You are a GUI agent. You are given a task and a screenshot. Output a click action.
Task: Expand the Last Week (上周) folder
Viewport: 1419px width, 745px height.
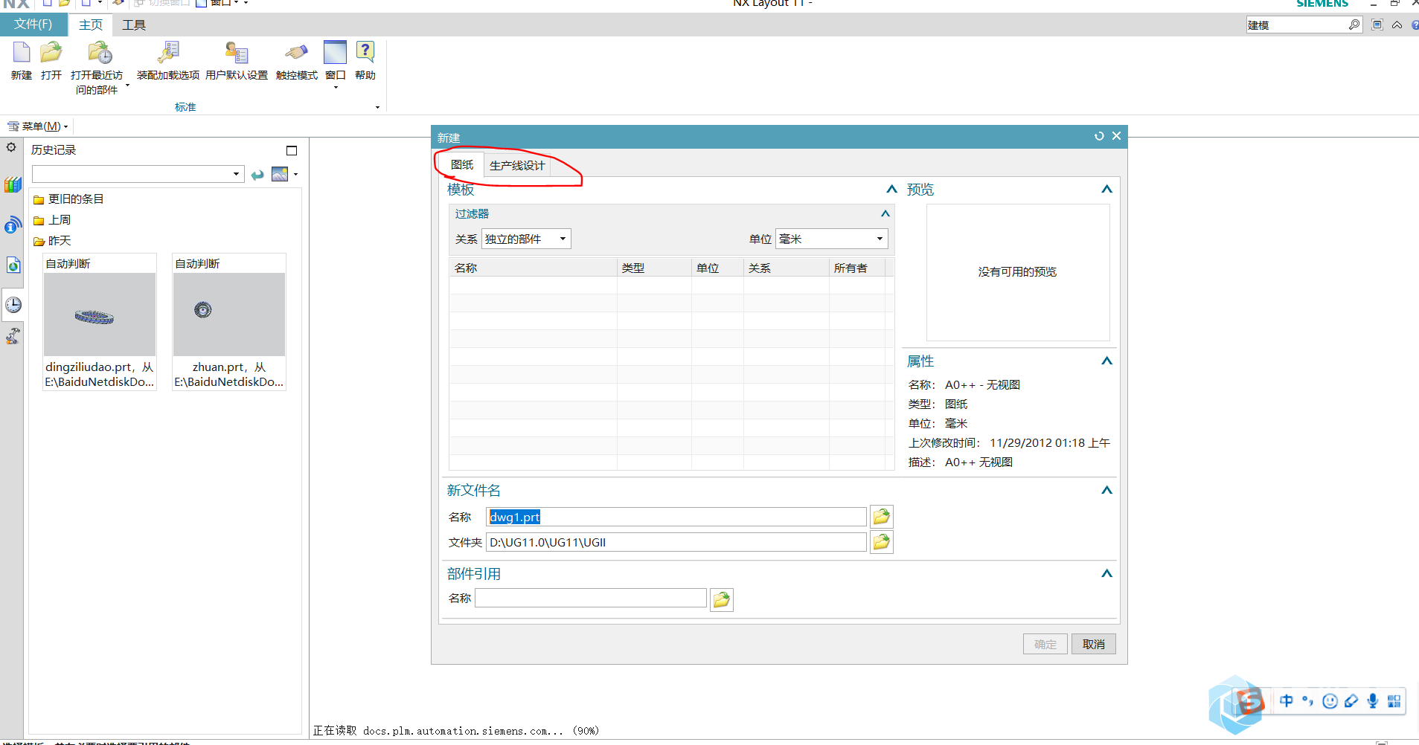[x=52, y=220]
